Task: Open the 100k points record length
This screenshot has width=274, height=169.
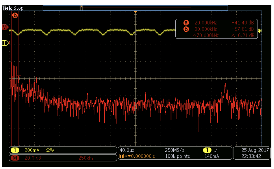Action: tap(177, 156)
